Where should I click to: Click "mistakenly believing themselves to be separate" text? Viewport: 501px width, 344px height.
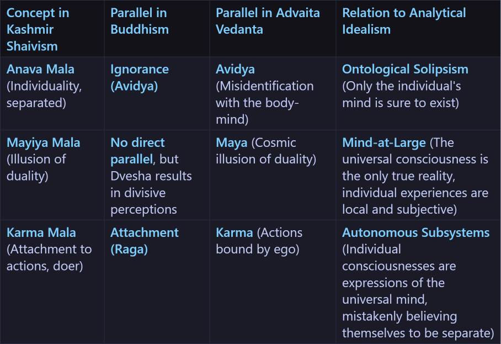pyautogui.click(x=417, y=325)
